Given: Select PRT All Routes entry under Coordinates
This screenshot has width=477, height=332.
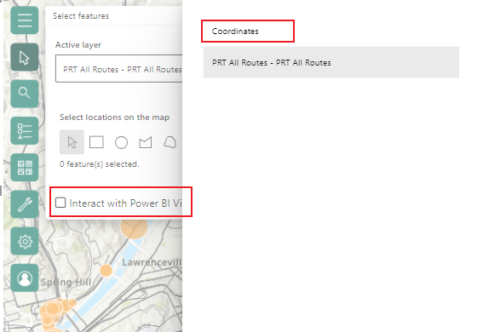Looking at the screenshot, I should [x=331, y=62].
